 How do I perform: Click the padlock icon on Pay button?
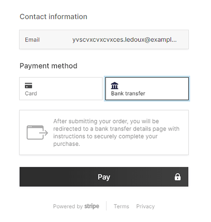tap(178, 177)
